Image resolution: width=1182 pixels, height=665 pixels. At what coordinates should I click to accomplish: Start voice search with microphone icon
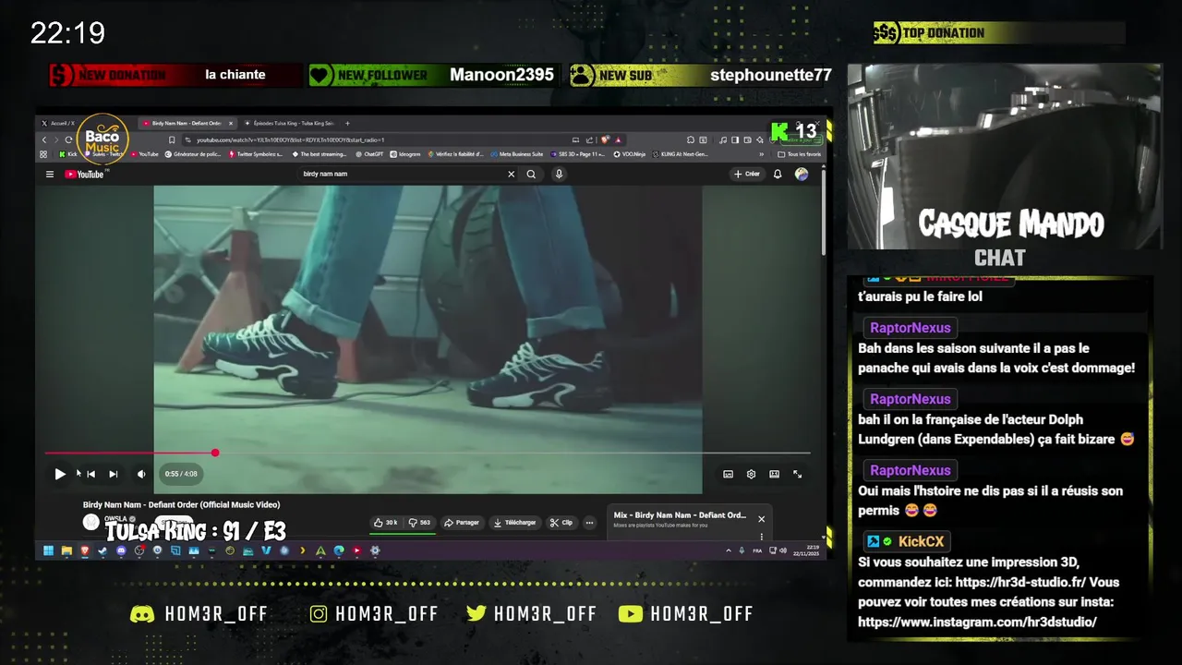[x=559, y=174]
